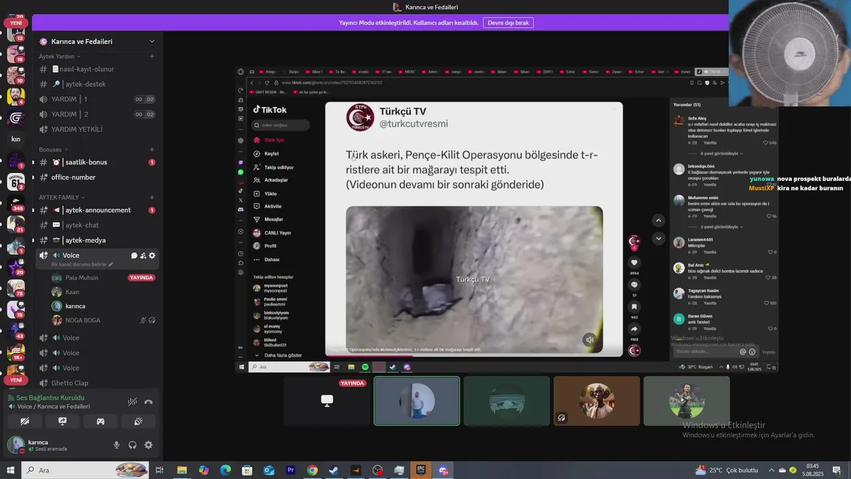Image resolution: width=851 pixels, height=479 pixels.
Task: Collapse the Aytek Yardım category
Action: coord(60,57)
